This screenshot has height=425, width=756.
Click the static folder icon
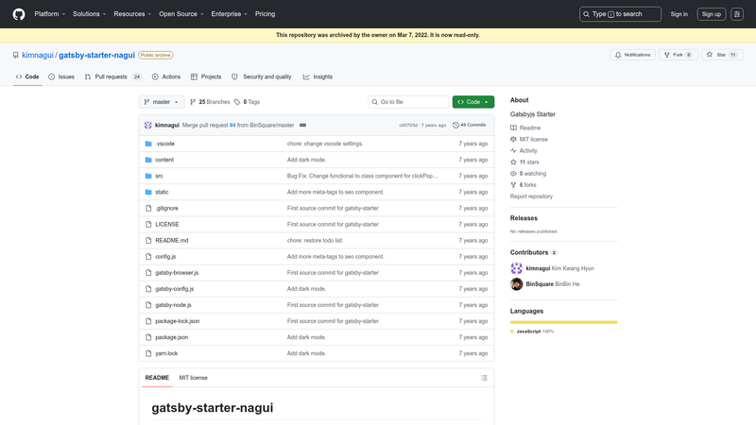[x=148, y=192]
